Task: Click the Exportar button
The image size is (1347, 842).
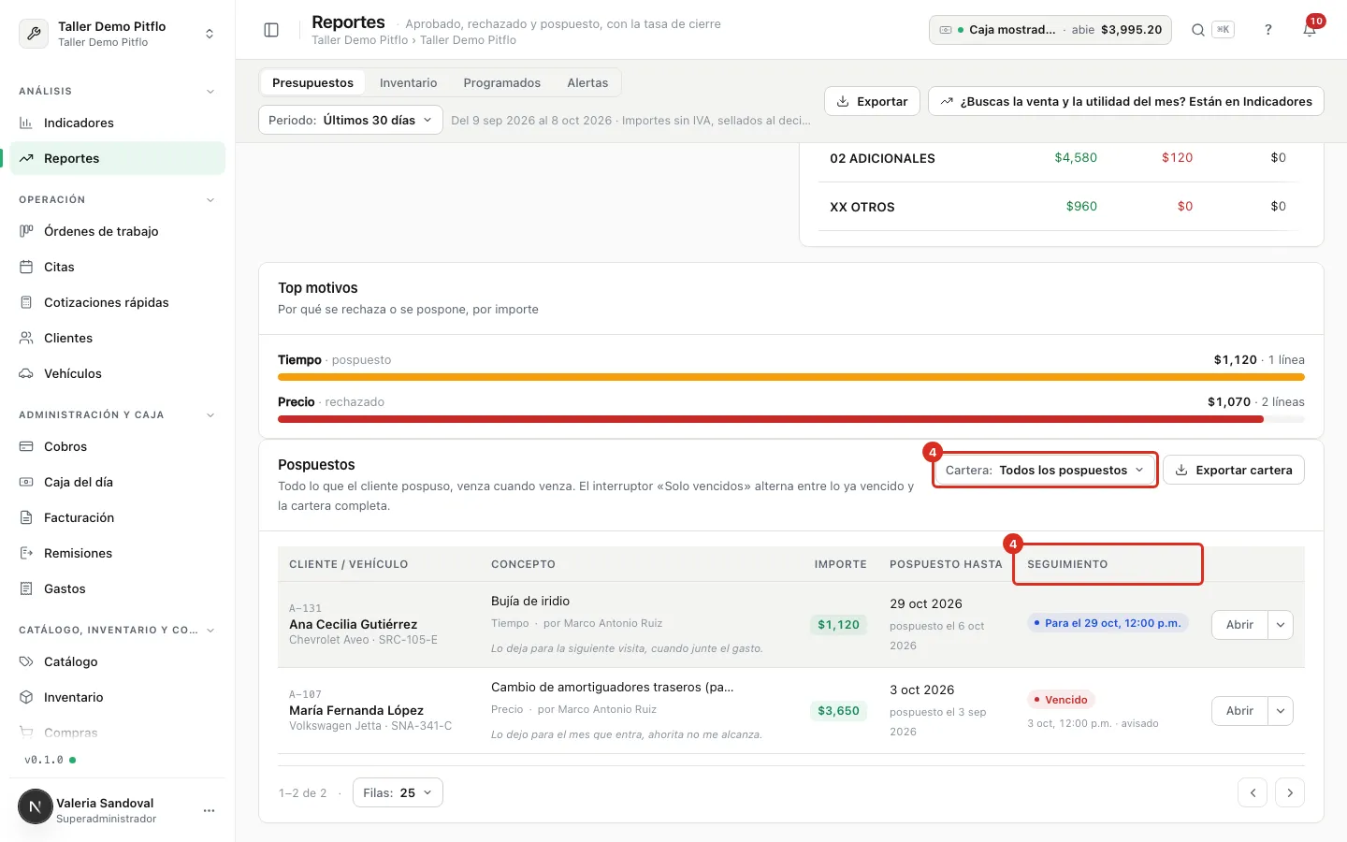Action: click(872, 101)
